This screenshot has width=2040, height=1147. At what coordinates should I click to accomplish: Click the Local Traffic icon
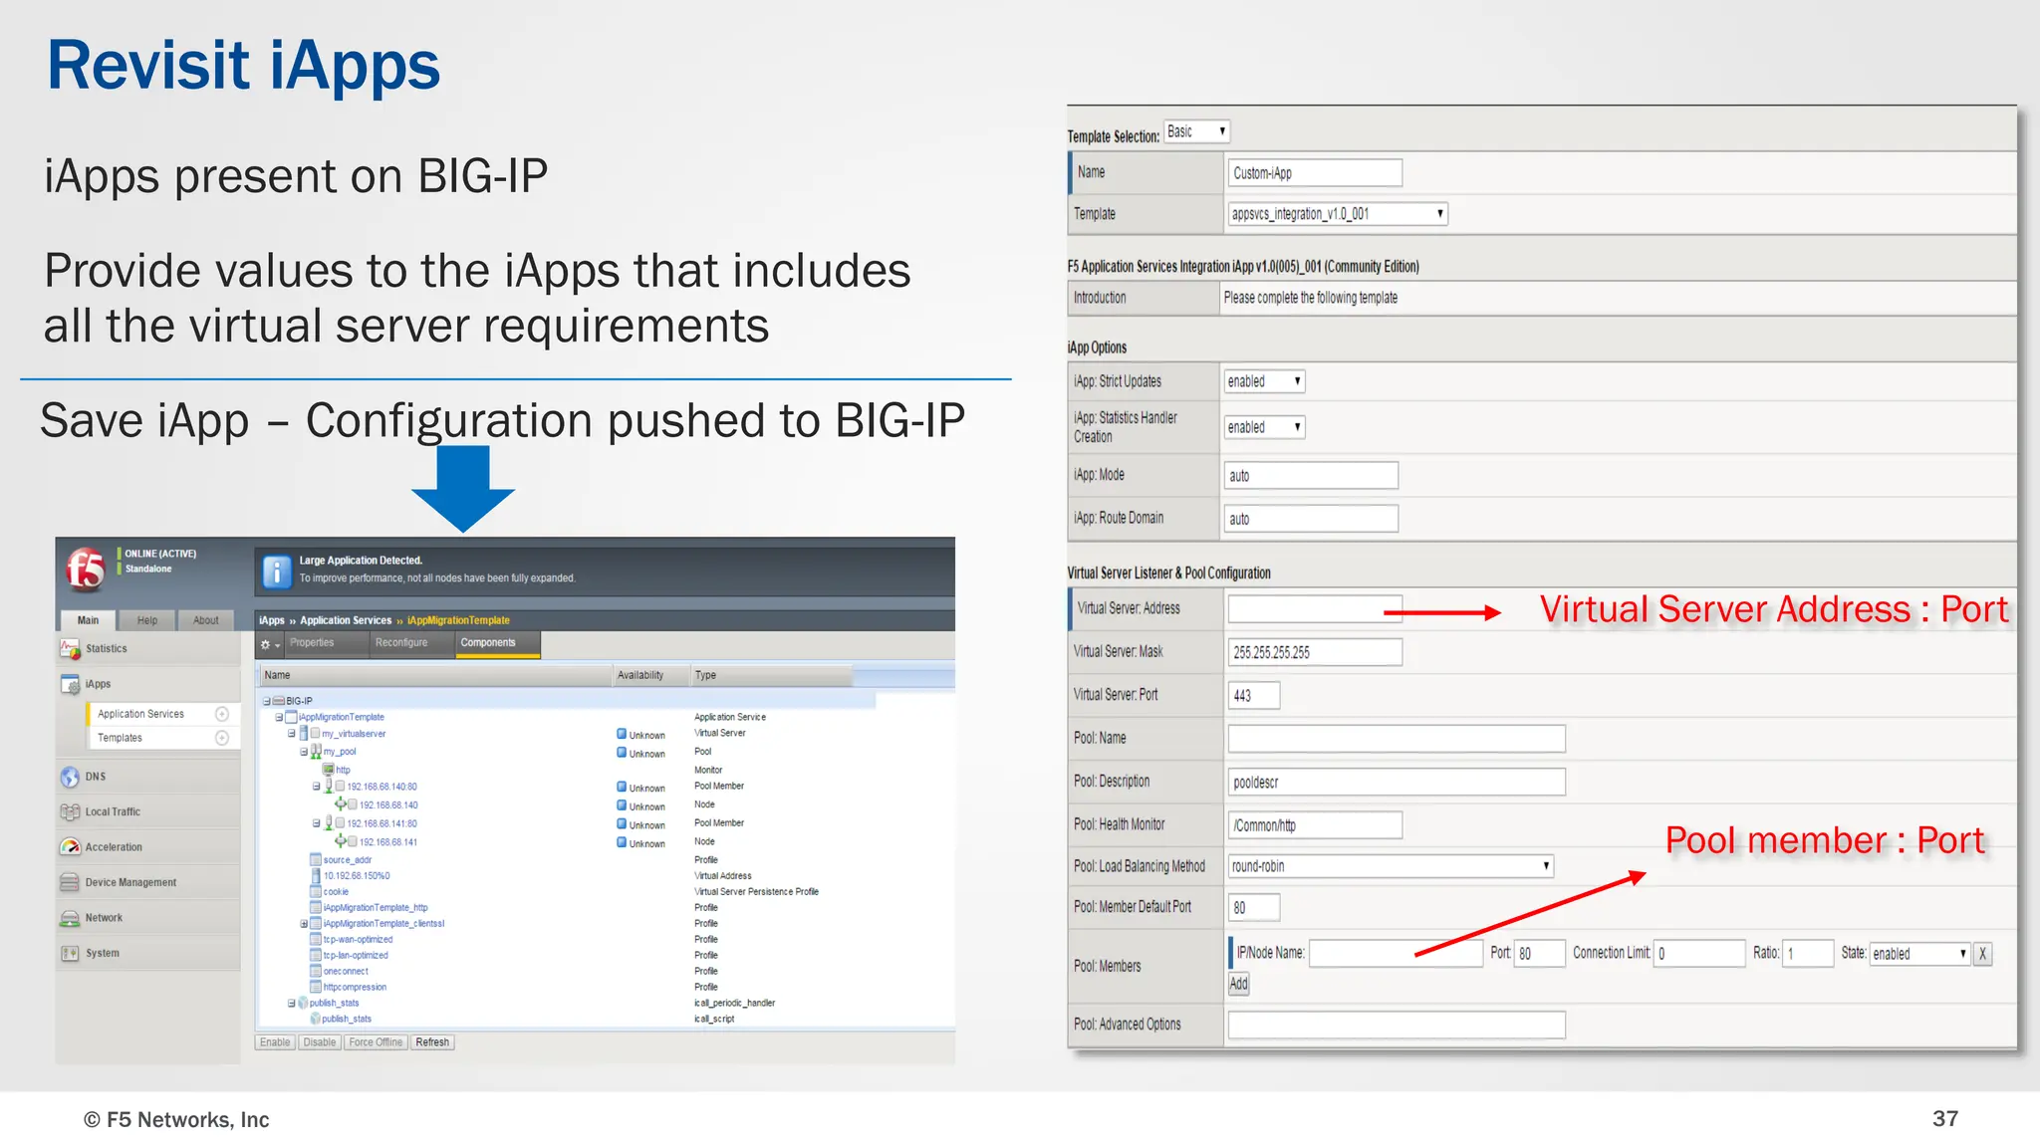click(x=70, y=811)
